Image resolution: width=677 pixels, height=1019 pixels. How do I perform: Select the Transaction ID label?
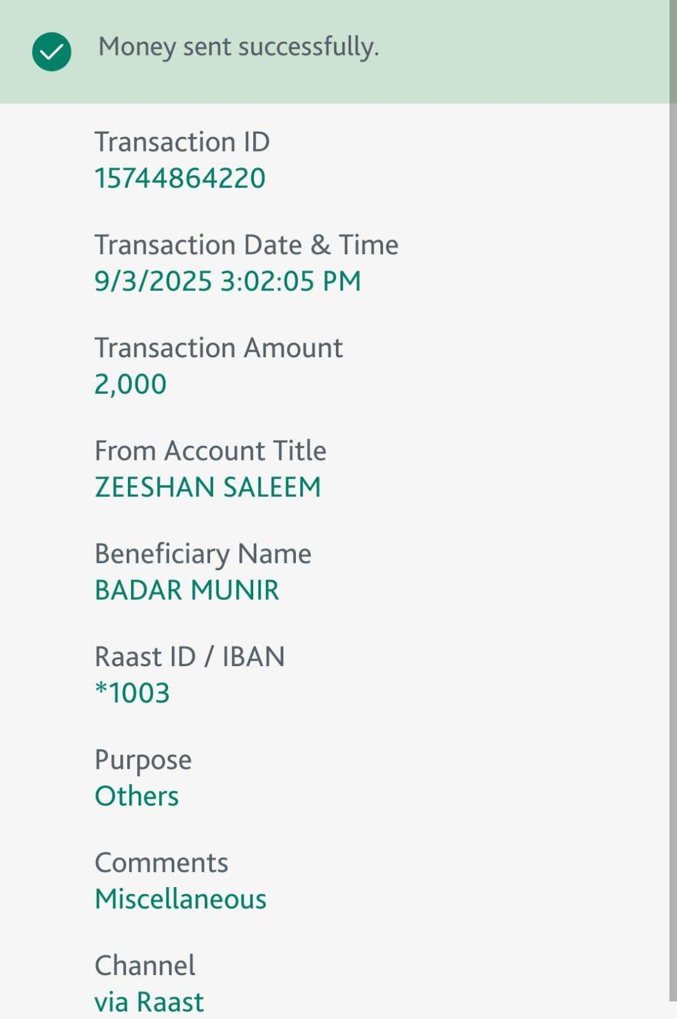tap(182, 141)
